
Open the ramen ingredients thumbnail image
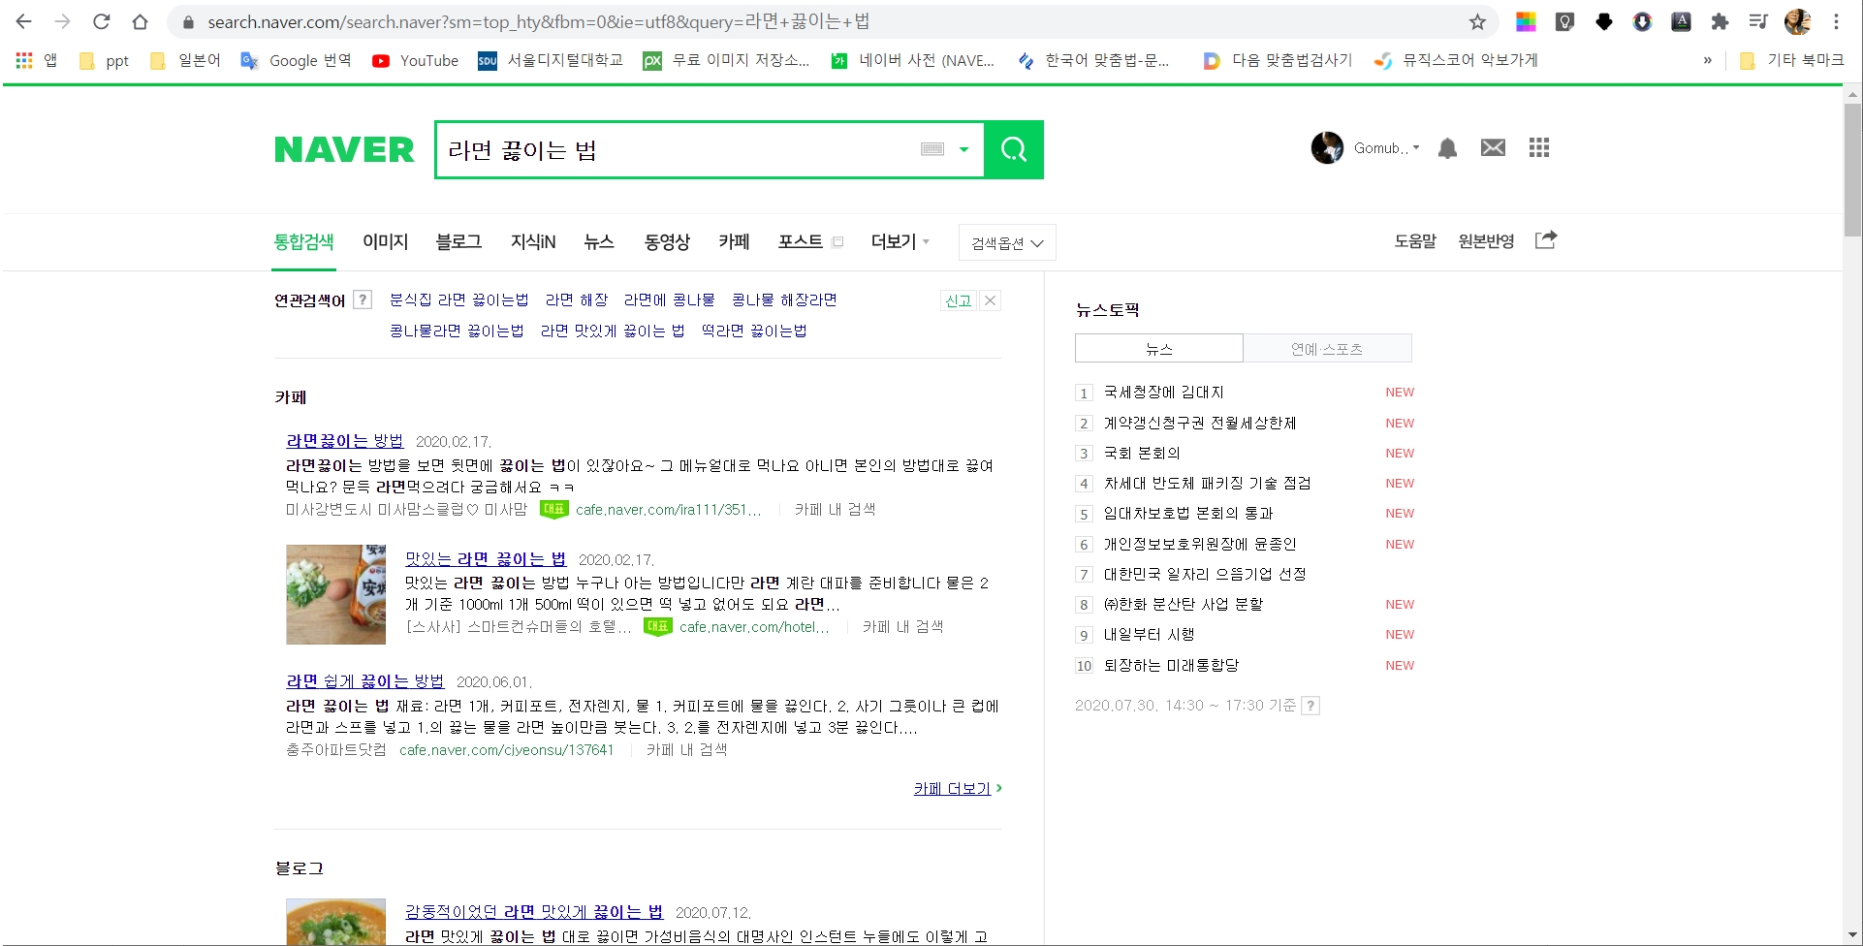coord(335,594)
